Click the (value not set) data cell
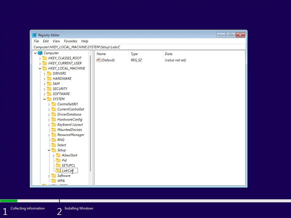291x218 pixels. click(x=175, y=60)
